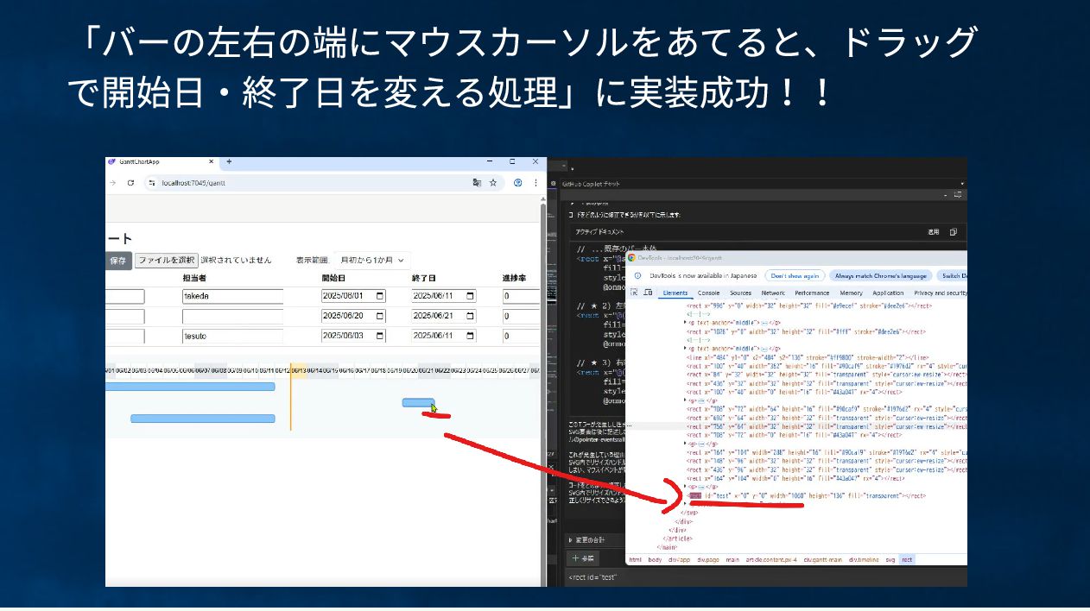Open calendar picker for start date 2025/06/01

click(x=379, y=296)
